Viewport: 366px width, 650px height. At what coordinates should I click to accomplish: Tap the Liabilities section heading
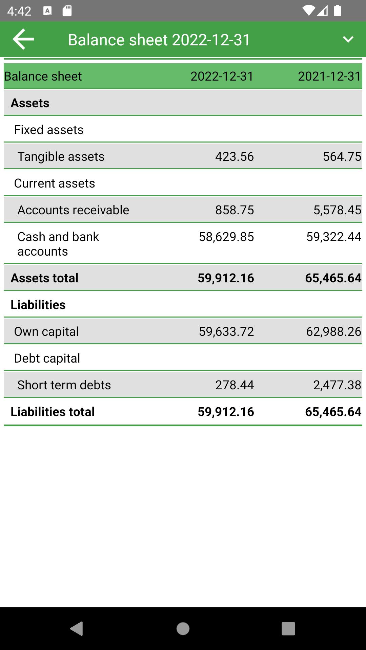tap(38, 305)
